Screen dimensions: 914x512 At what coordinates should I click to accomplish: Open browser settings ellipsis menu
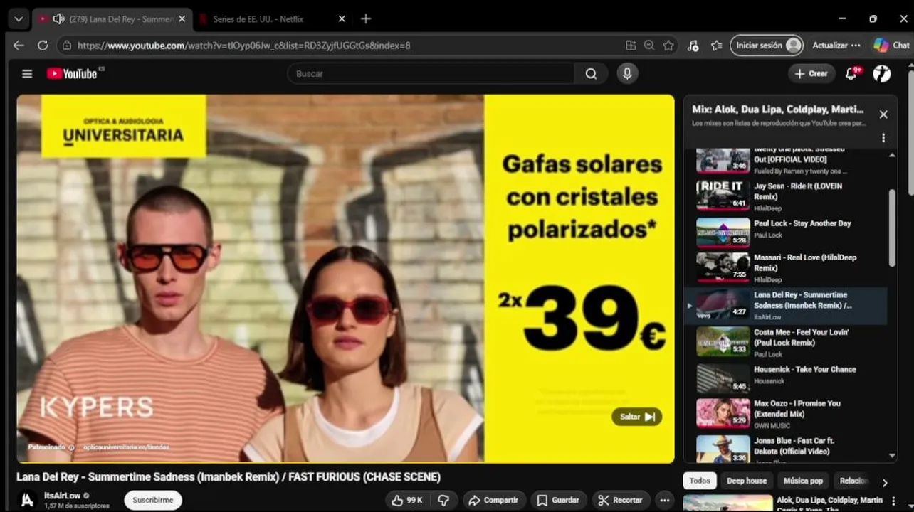(x=856, y=46)
